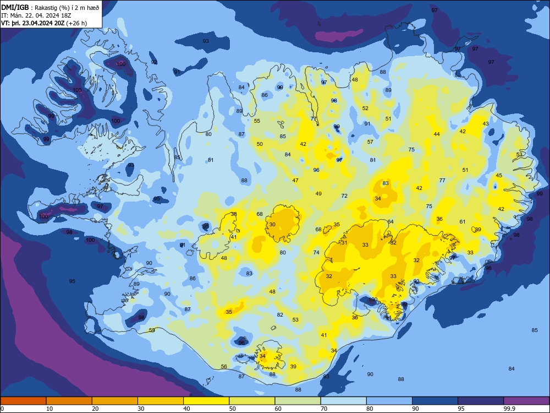Click the map value '30' on the central glacier
Screen dimensions: 550x413
pyautogui.click(x=272, y=225)
